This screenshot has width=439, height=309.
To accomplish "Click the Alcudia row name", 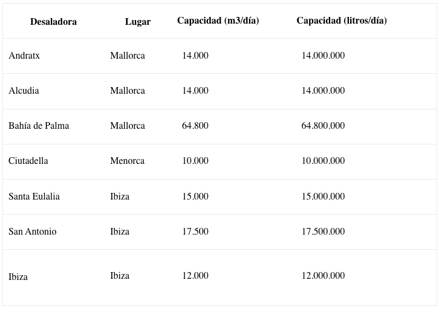I will coord(24,91).
